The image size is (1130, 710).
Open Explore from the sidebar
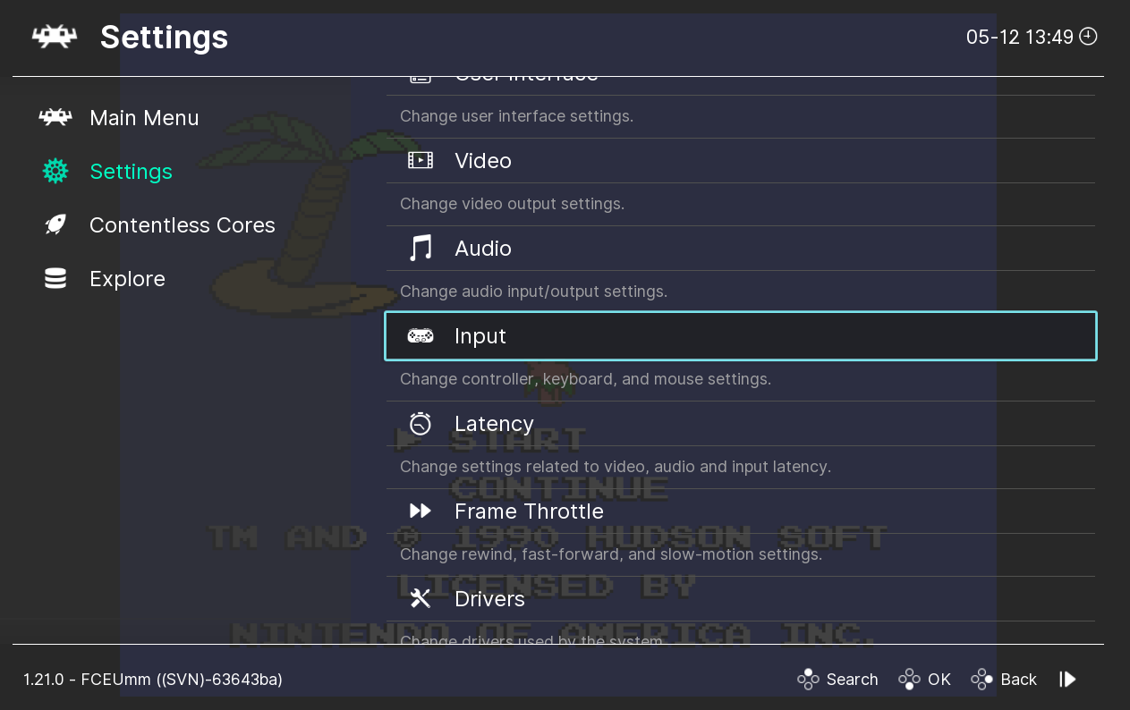pos(127,279)
